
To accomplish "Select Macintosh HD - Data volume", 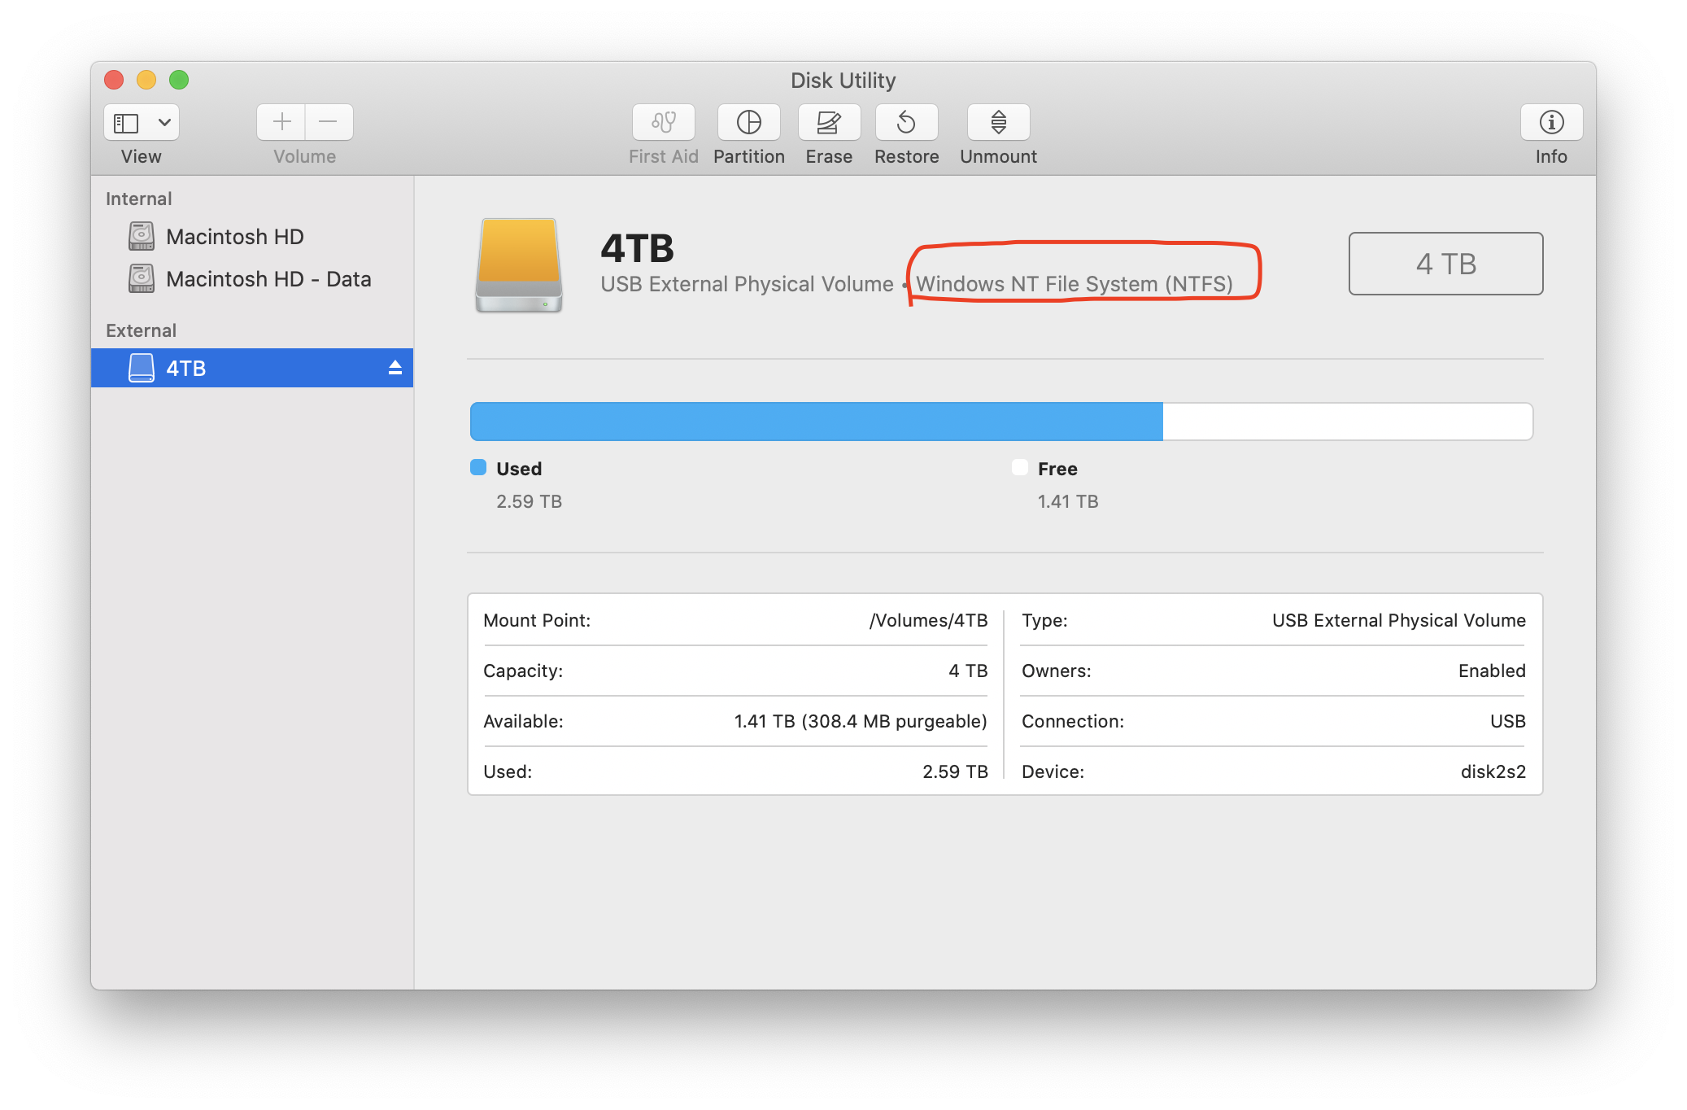I will 268,279.
